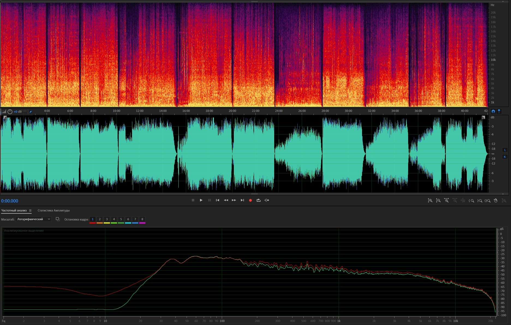This screenshot has height=325, width=511.
Task: Click the Fast Forward button
Action: pos(234,200)
